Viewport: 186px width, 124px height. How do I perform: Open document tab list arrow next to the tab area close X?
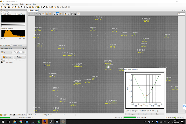click(x=182, y=10)
